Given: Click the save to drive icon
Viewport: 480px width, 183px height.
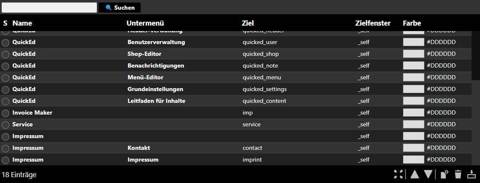Looking at the screenshot, I should pos(472,174).
